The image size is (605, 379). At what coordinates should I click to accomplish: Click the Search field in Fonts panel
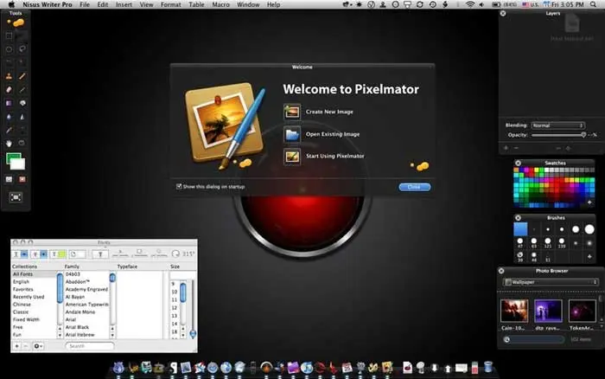pos(90,346)
